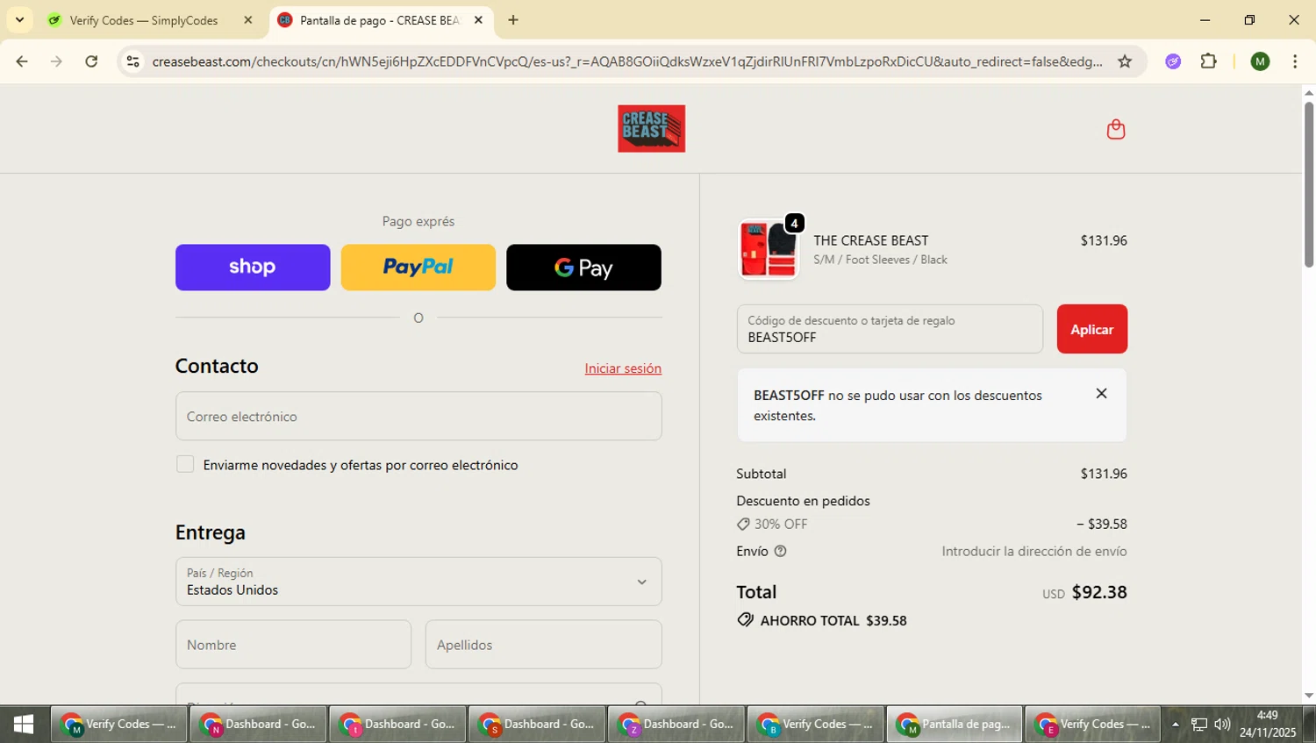Show hidden system tray icons arrow
This screenshot has height=743, width=1316.
point(1176,725)
